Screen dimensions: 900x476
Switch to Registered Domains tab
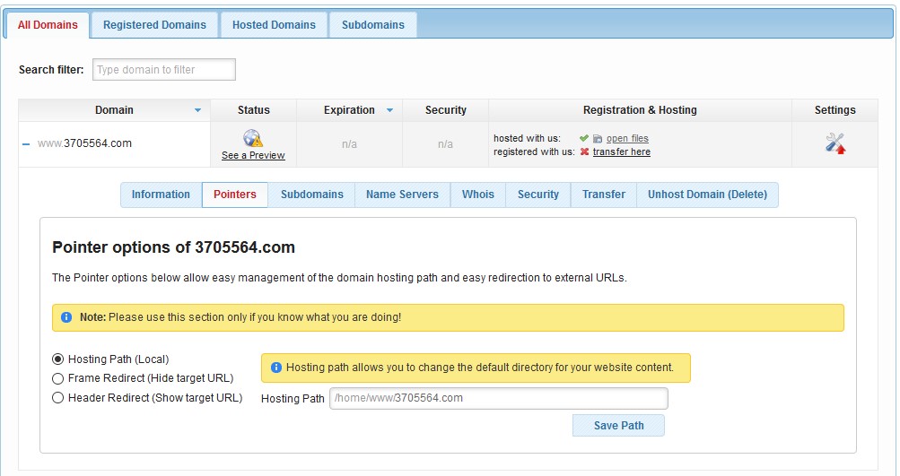pos(154,25)
